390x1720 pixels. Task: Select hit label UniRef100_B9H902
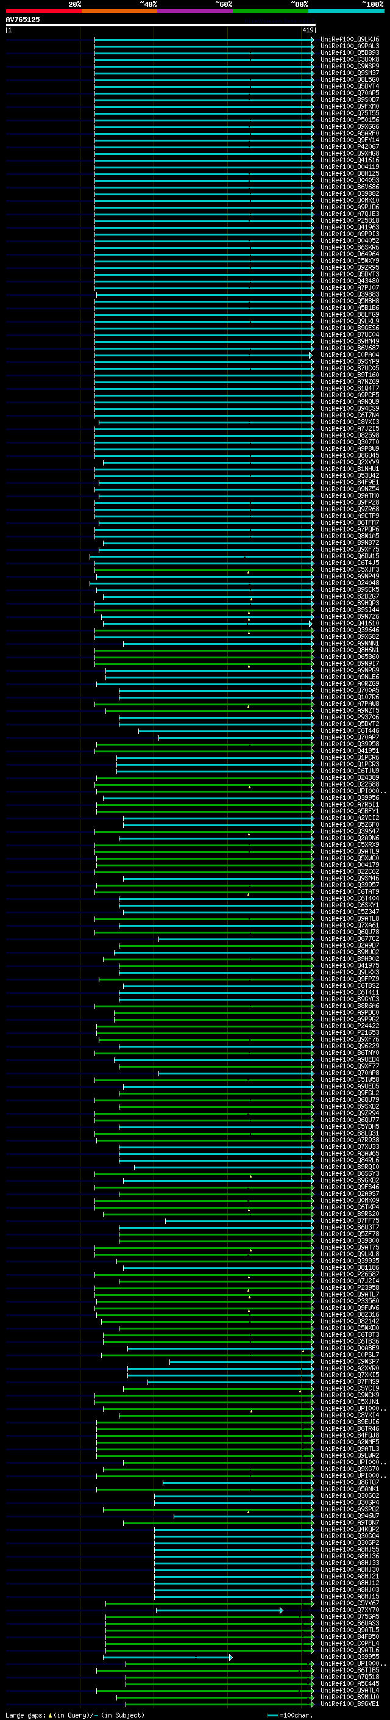349,960
